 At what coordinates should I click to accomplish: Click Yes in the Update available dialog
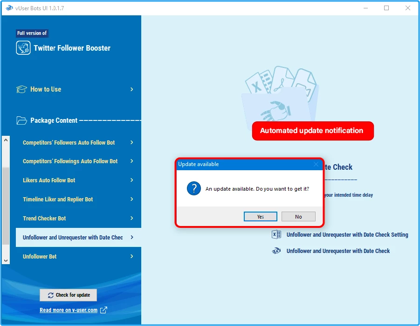click(x=261, y=216)
